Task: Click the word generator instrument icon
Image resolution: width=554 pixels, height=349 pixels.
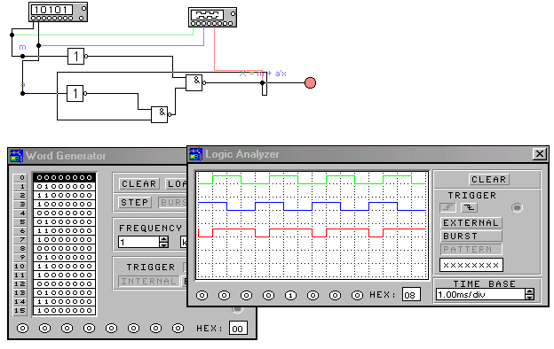Action: point(58,12)
